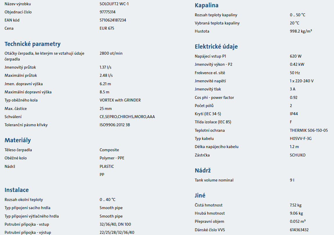Select density value 998.2 kg/m³
This screenshot has height=235, width=334.
coord(301,31)
